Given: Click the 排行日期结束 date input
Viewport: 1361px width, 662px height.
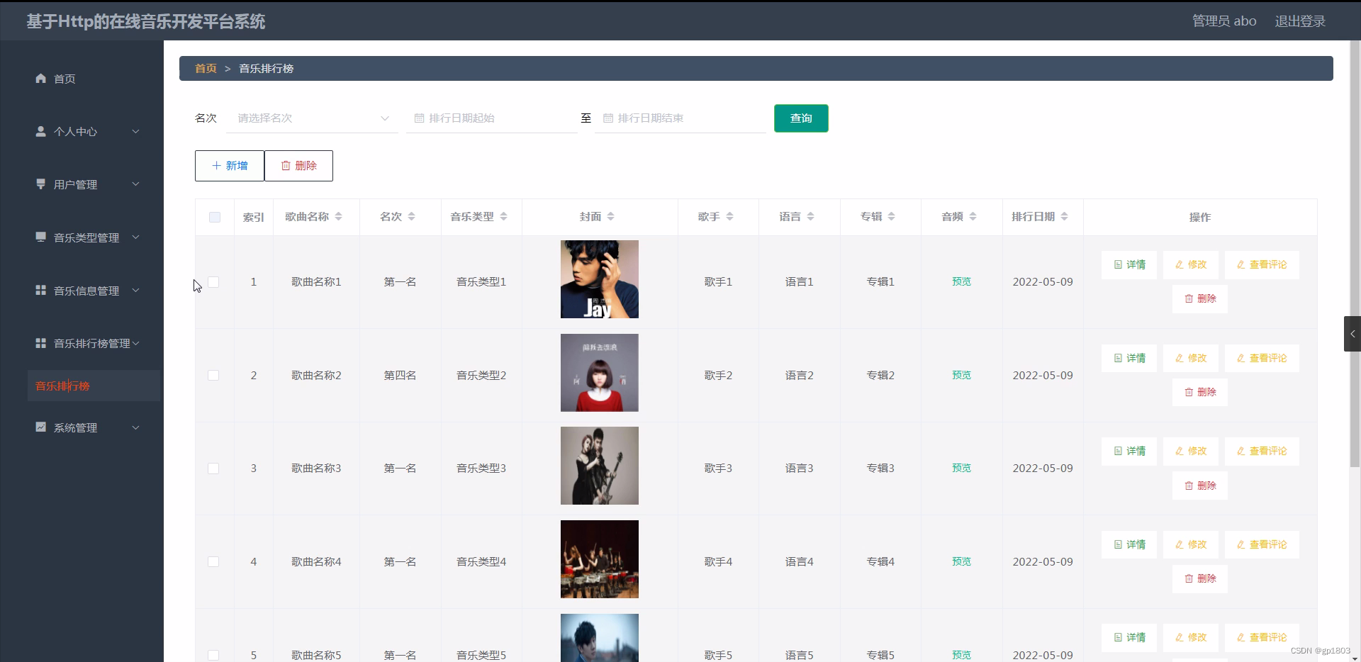Looking at the screenshot, I should coord(680,118).
